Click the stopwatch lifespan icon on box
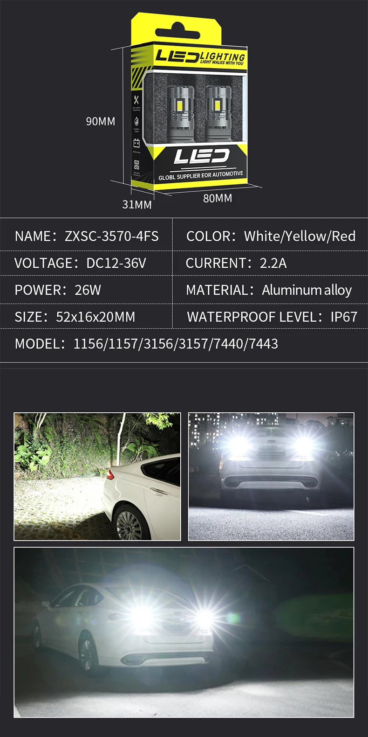This screenshot has height=737, width=368. point(136,121)
